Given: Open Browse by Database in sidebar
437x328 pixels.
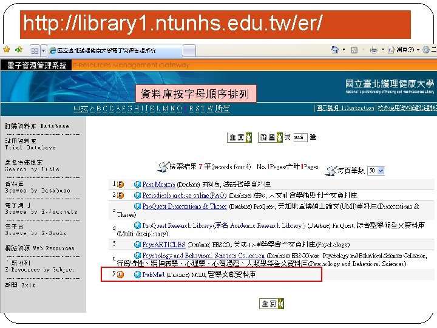Looking at the screenshot, I should [x=38, y=187].
